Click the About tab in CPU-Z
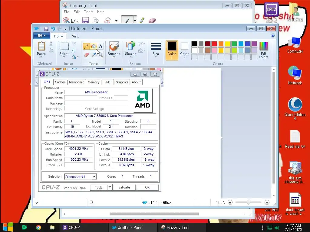The width and height of the screenshot is (310, 232). click(x=136, y=82)
